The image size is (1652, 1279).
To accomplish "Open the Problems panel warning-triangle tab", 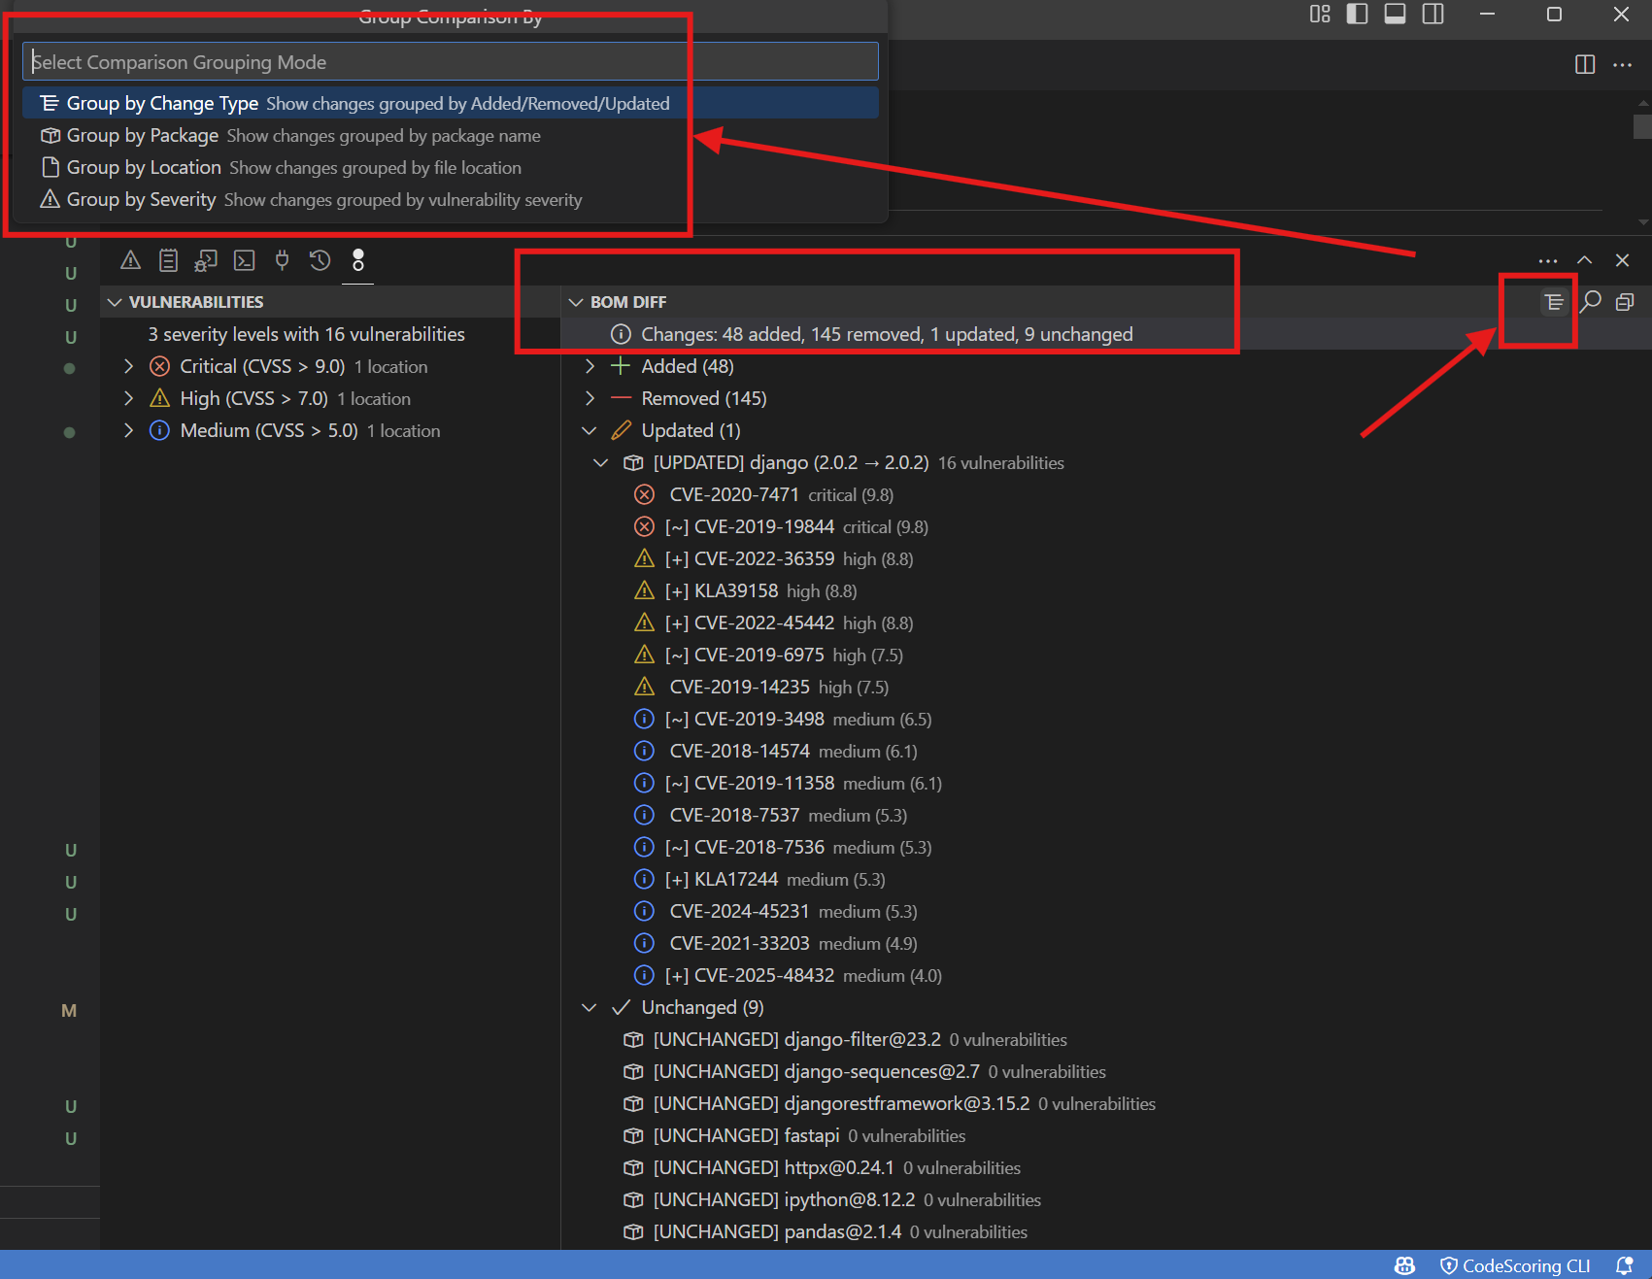I will pyautogui.click(x=130, y=260).
